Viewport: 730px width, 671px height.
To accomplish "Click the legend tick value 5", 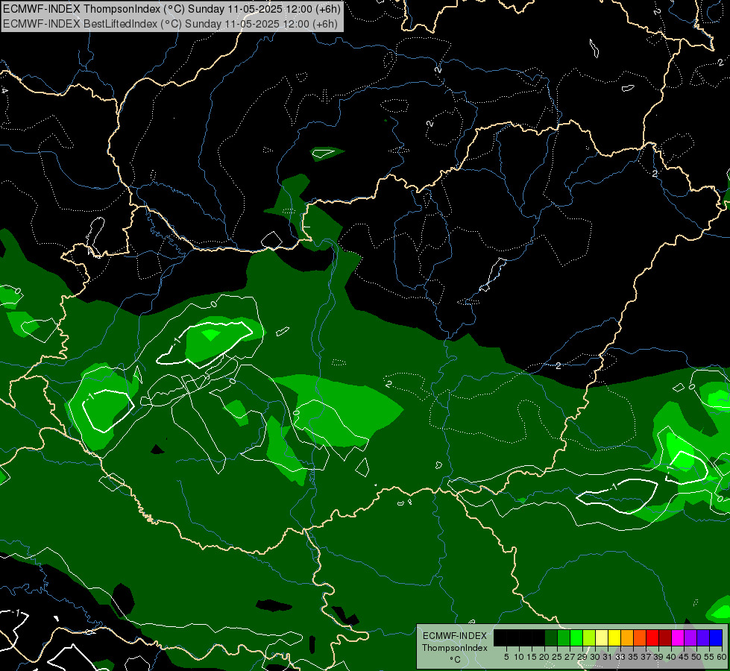I will click(506, 657).
